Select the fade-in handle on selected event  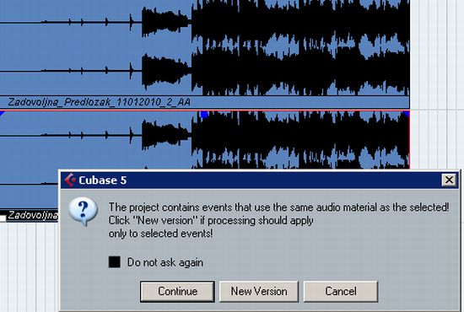[3, 113]
